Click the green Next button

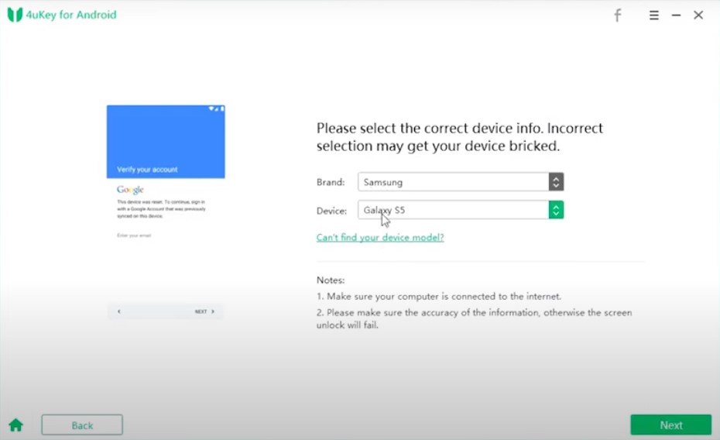[x=671, y=425]
